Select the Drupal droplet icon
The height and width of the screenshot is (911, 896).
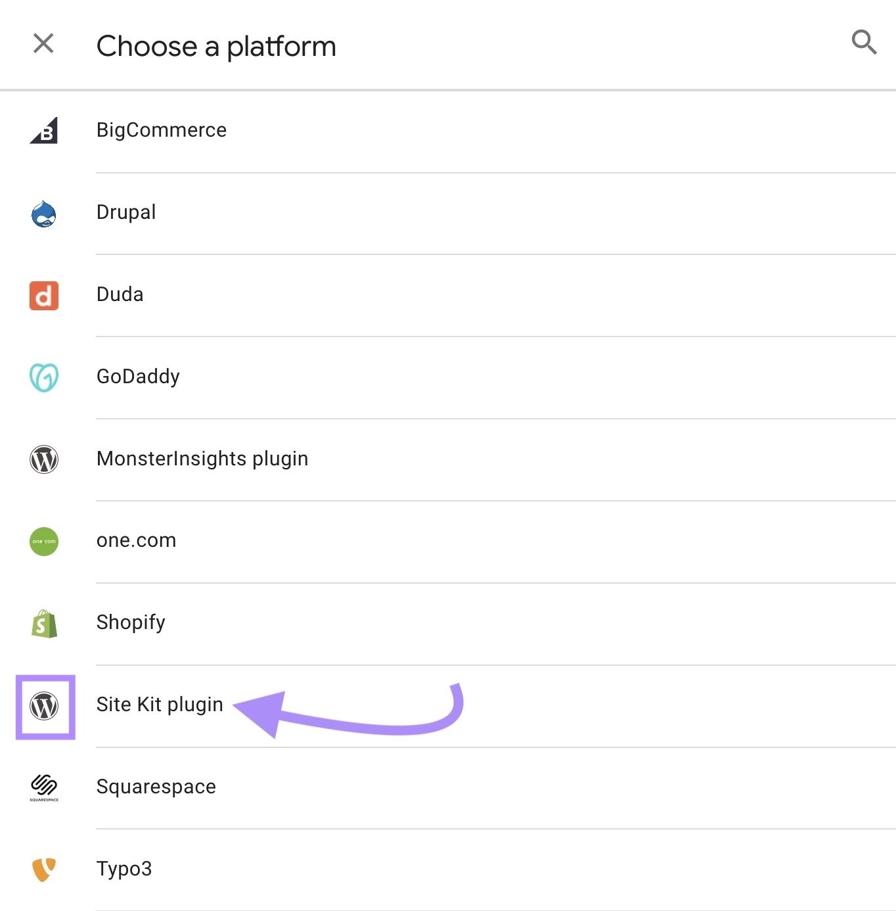[x=43, y=213]
